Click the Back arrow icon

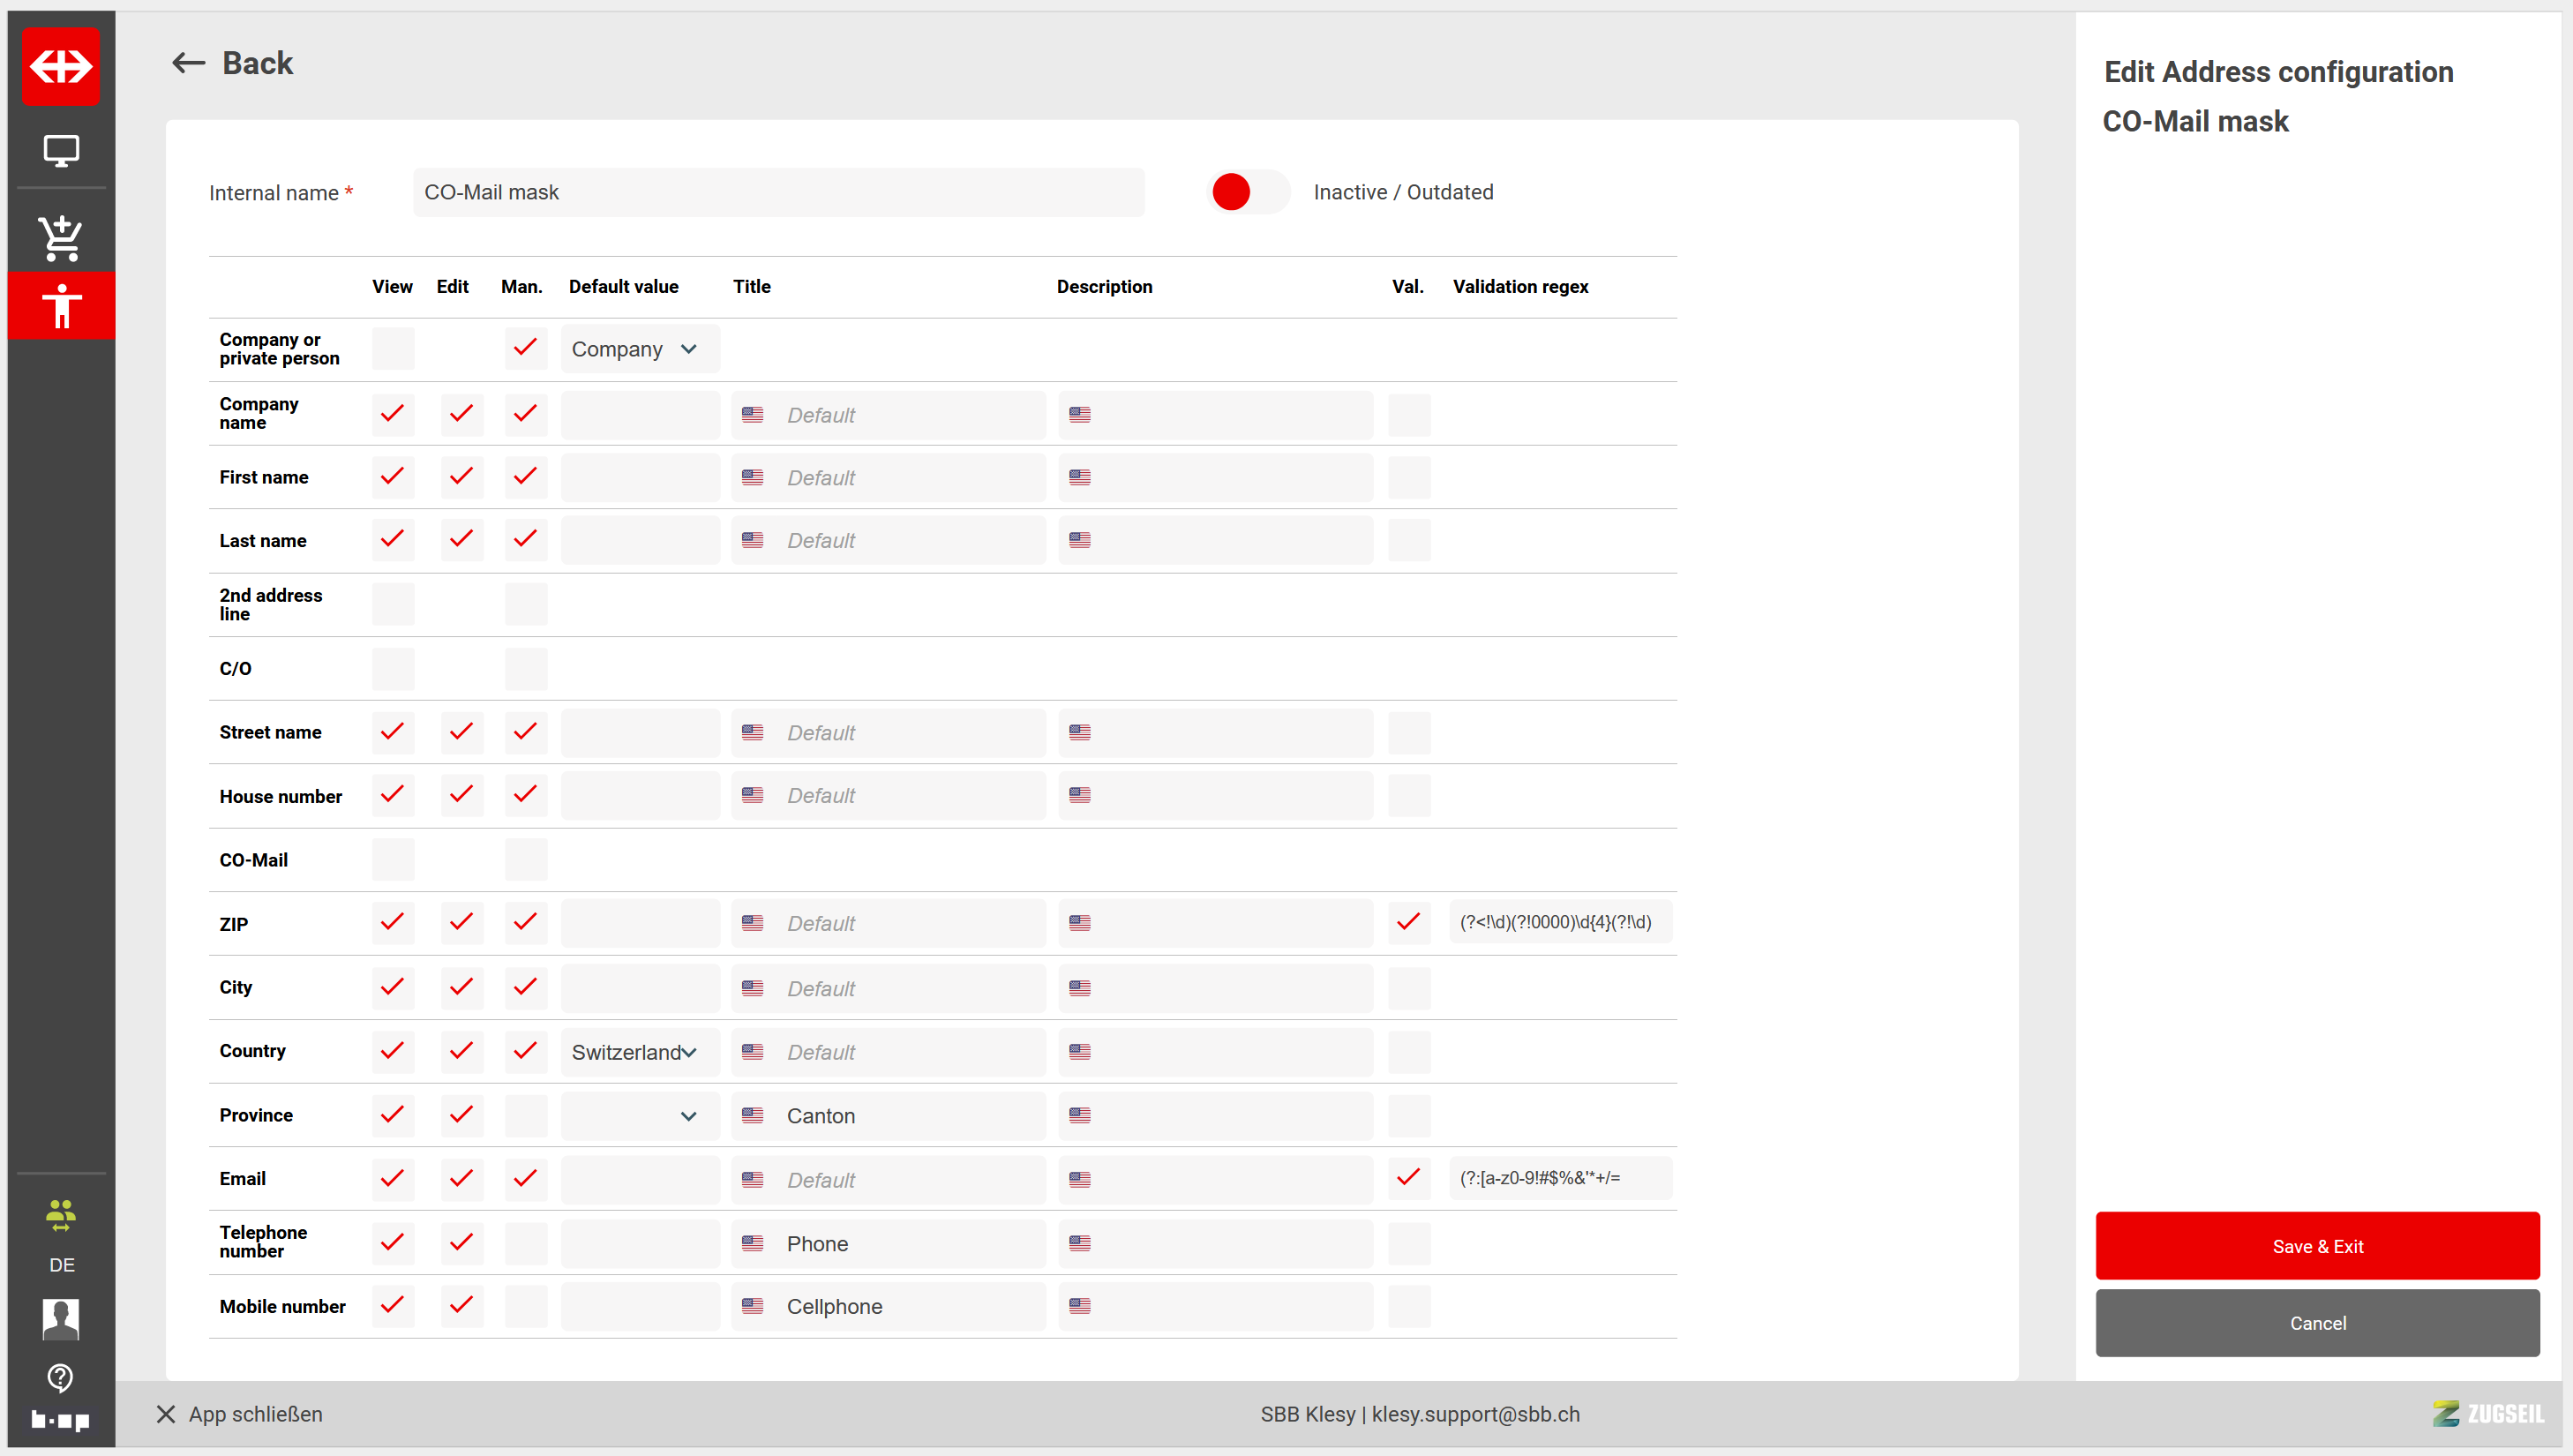188,63
